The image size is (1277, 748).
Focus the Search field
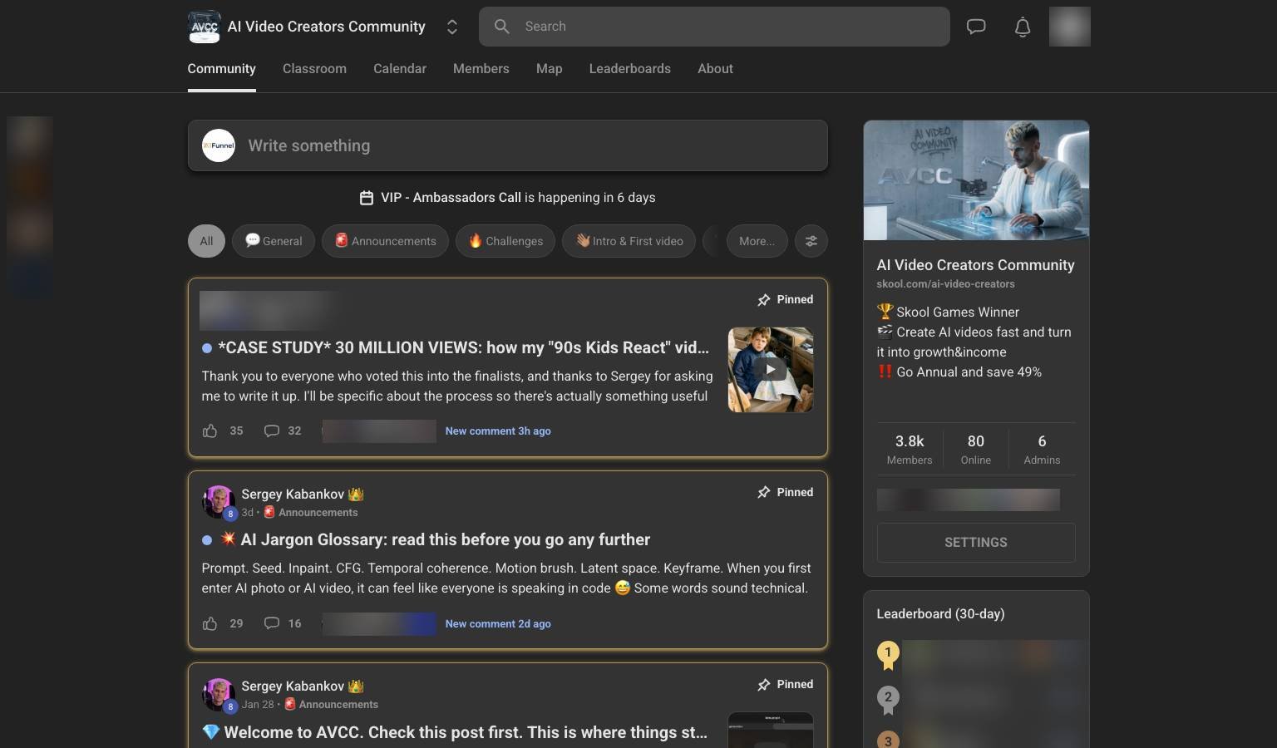coord(714,27)
